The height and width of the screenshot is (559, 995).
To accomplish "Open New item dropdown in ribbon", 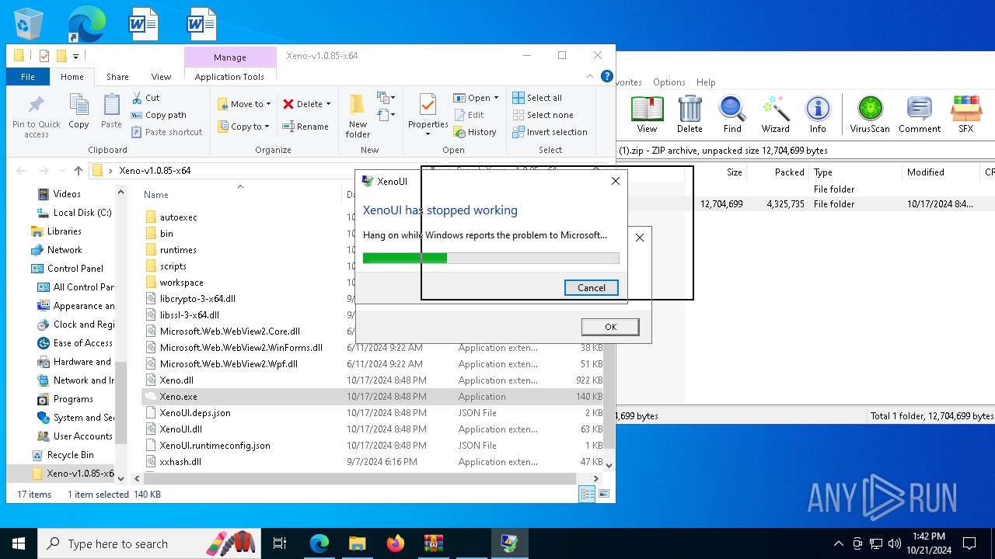I will (x=386, y=98).
